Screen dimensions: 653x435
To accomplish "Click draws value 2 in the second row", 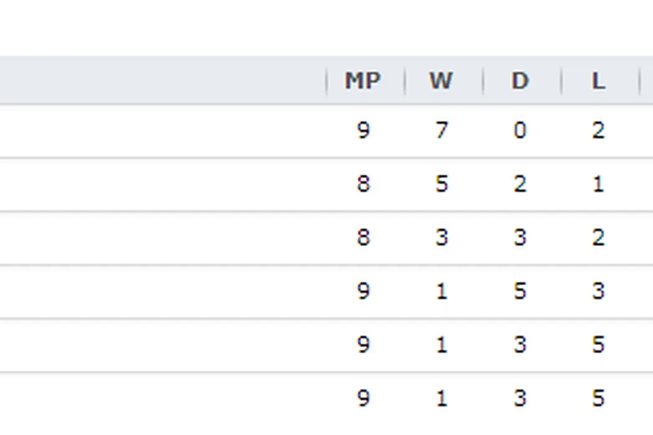I will (x=519, y=184).
